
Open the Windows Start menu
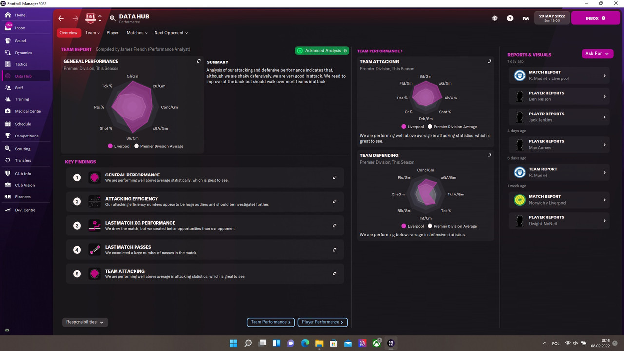tap(234, 343)
